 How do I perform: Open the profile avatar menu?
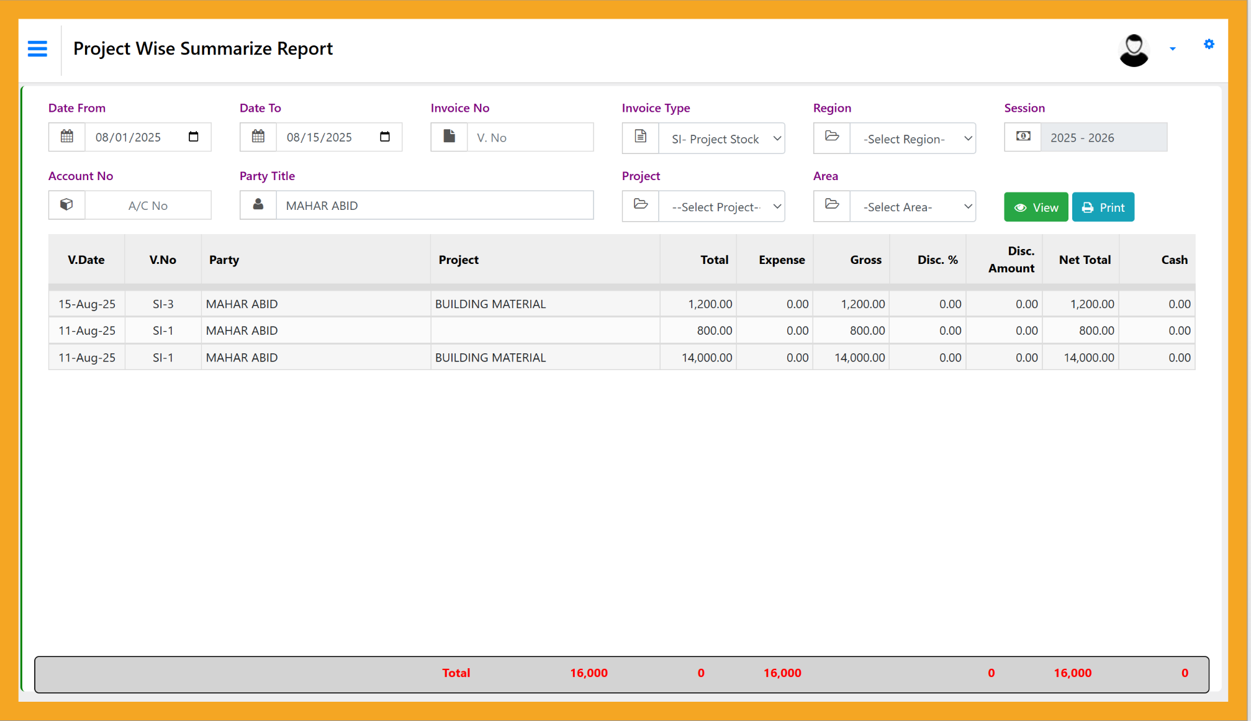[x=1134, y=50]
